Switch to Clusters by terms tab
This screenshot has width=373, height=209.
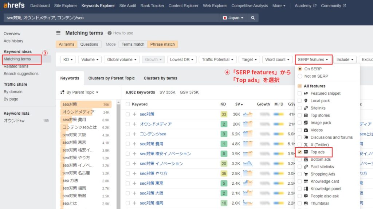point(160,78)
